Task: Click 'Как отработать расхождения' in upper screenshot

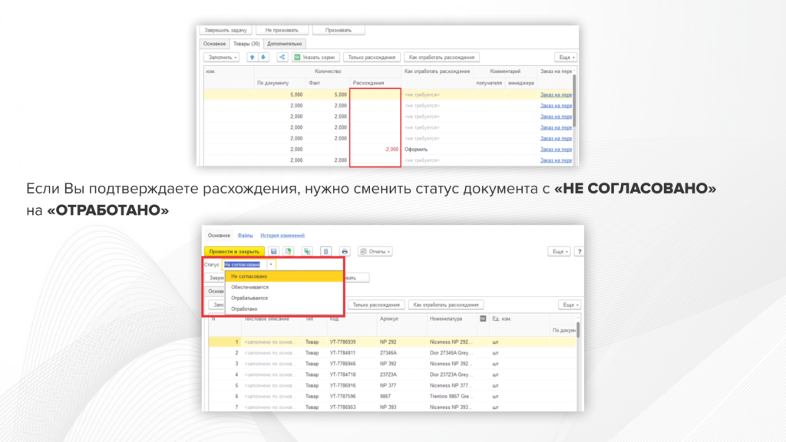Action: click(x=441, y=57)
